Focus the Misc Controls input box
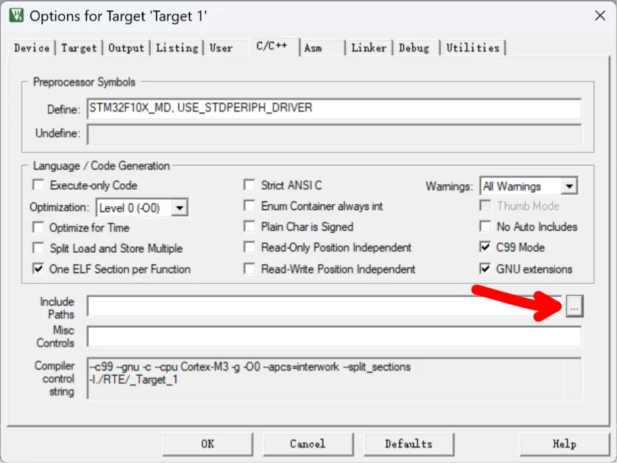This screenshot has width=617, height=463. (x=333, y=337)
